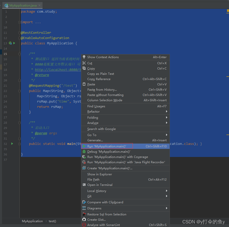Viewport: 229px width, 227px height.
Task: Click the run gutter arrow next to main method
Action: pyautogui.click(x=12, y=144)
